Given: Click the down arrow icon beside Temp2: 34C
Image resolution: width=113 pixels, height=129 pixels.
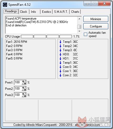Looking at the screenshot, I should point(60,46).
